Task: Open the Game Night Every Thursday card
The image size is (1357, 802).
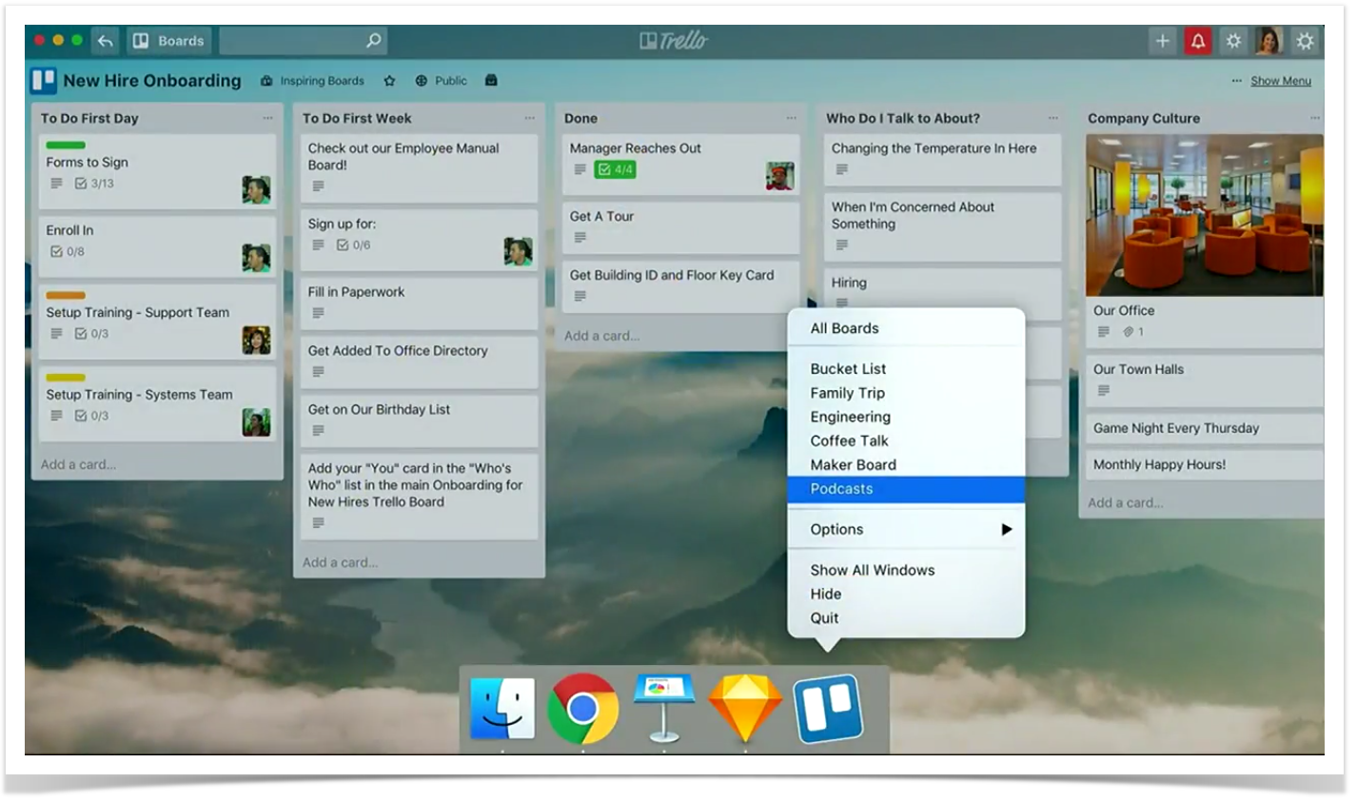Action: point(1204,428)
